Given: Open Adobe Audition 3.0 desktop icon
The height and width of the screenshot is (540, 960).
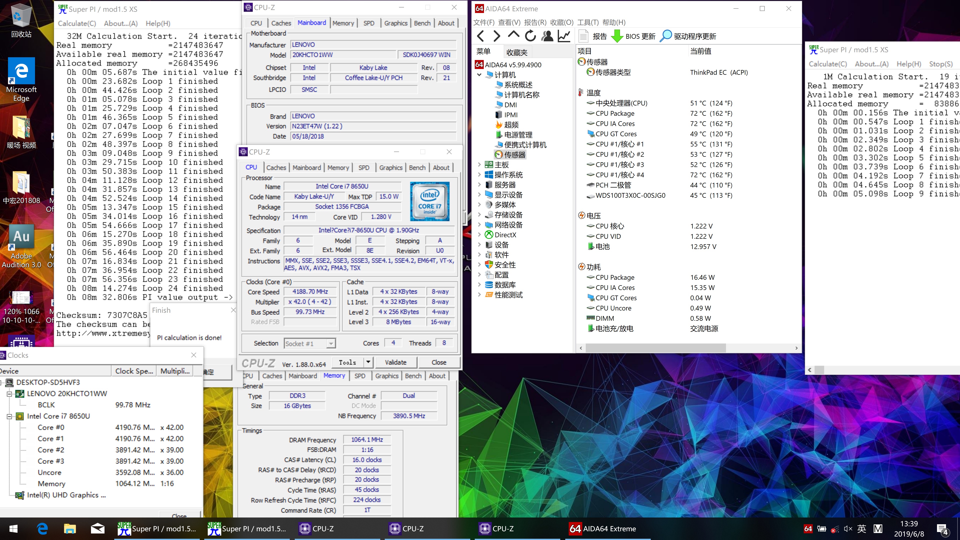Looking at the screenshot, I should [x=21, y=246].
